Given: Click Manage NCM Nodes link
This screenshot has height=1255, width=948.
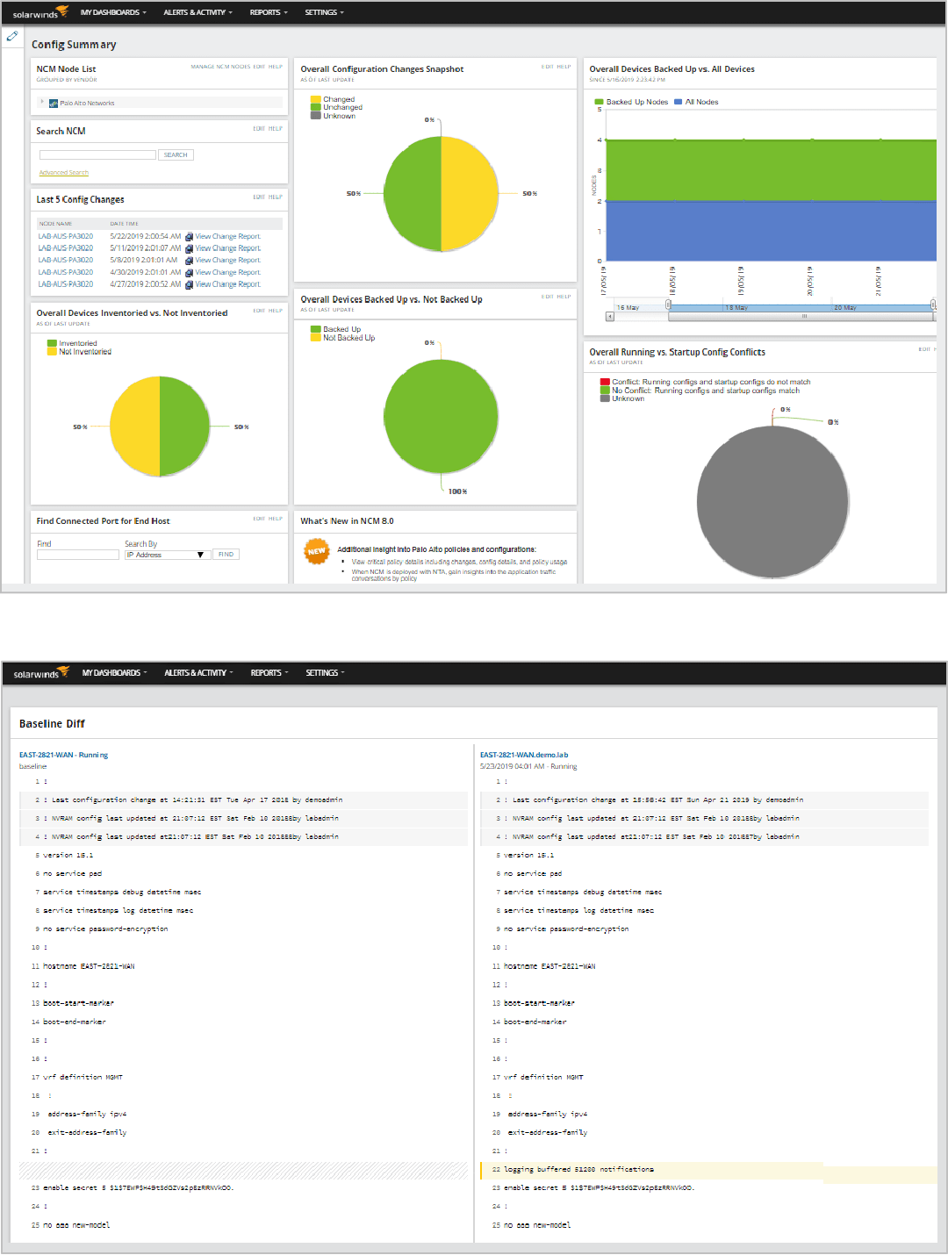Looking at the screenshot, I should (220, 67).
